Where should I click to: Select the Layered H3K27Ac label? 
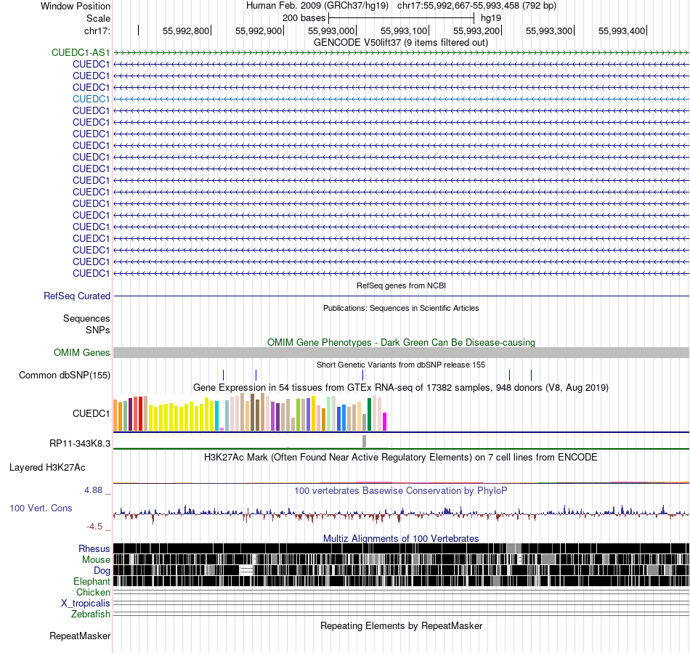click(x=47, y=468)
